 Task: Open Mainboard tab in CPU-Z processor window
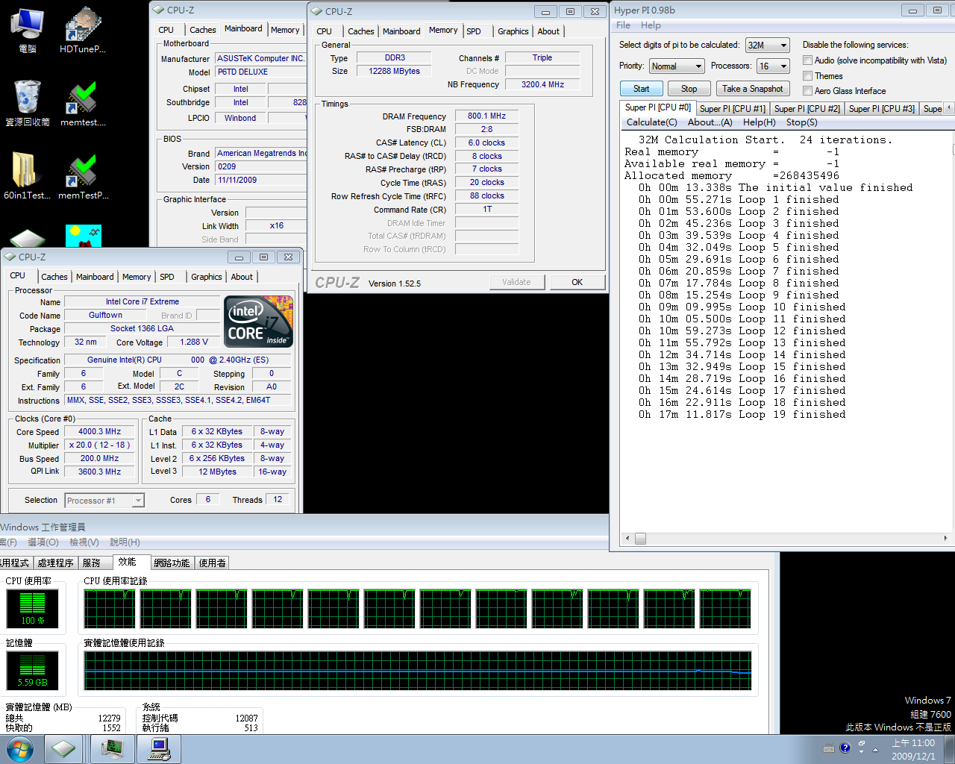95,277
